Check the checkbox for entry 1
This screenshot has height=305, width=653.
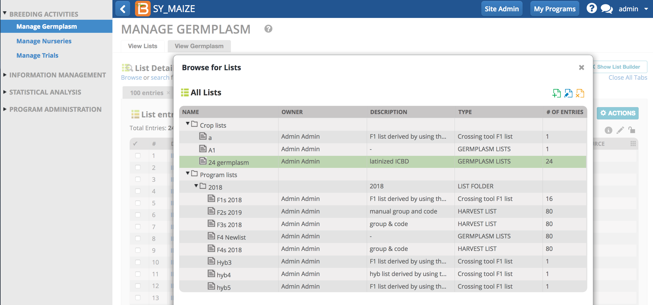138,156
